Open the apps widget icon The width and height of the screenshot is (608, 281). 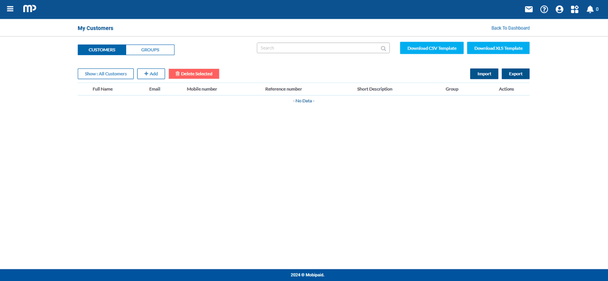click(575, 9)
